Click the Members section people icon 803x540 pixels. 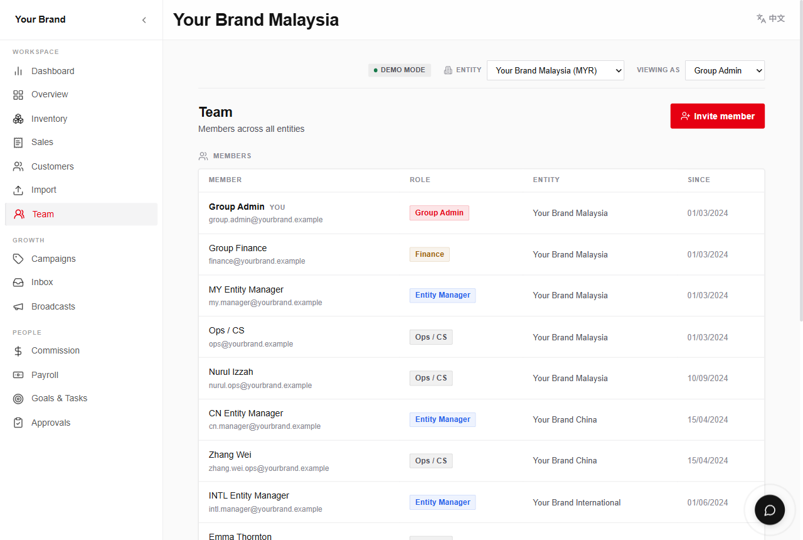(203, 156)
